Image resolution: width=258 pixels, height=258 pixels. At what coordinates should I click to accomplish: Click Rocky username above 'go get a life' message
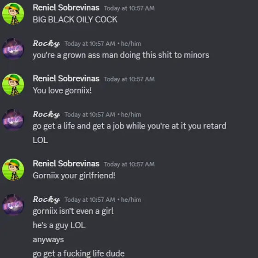click(x=46, y=114)
